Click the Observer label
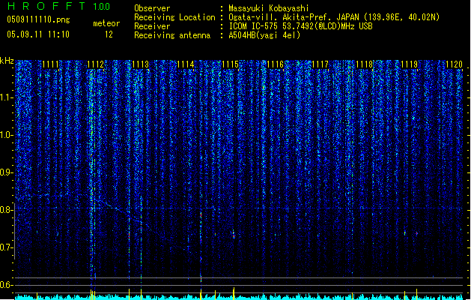471x300 pixels. (152, 8)
